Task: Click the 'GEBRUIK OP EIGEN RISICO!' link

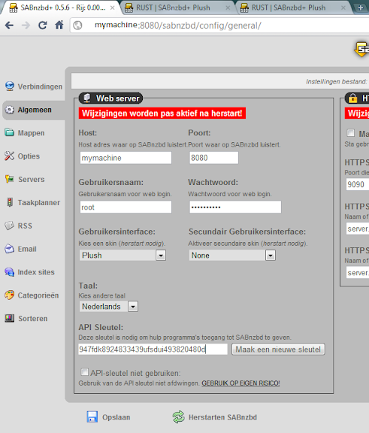Action: coord(240,383)
